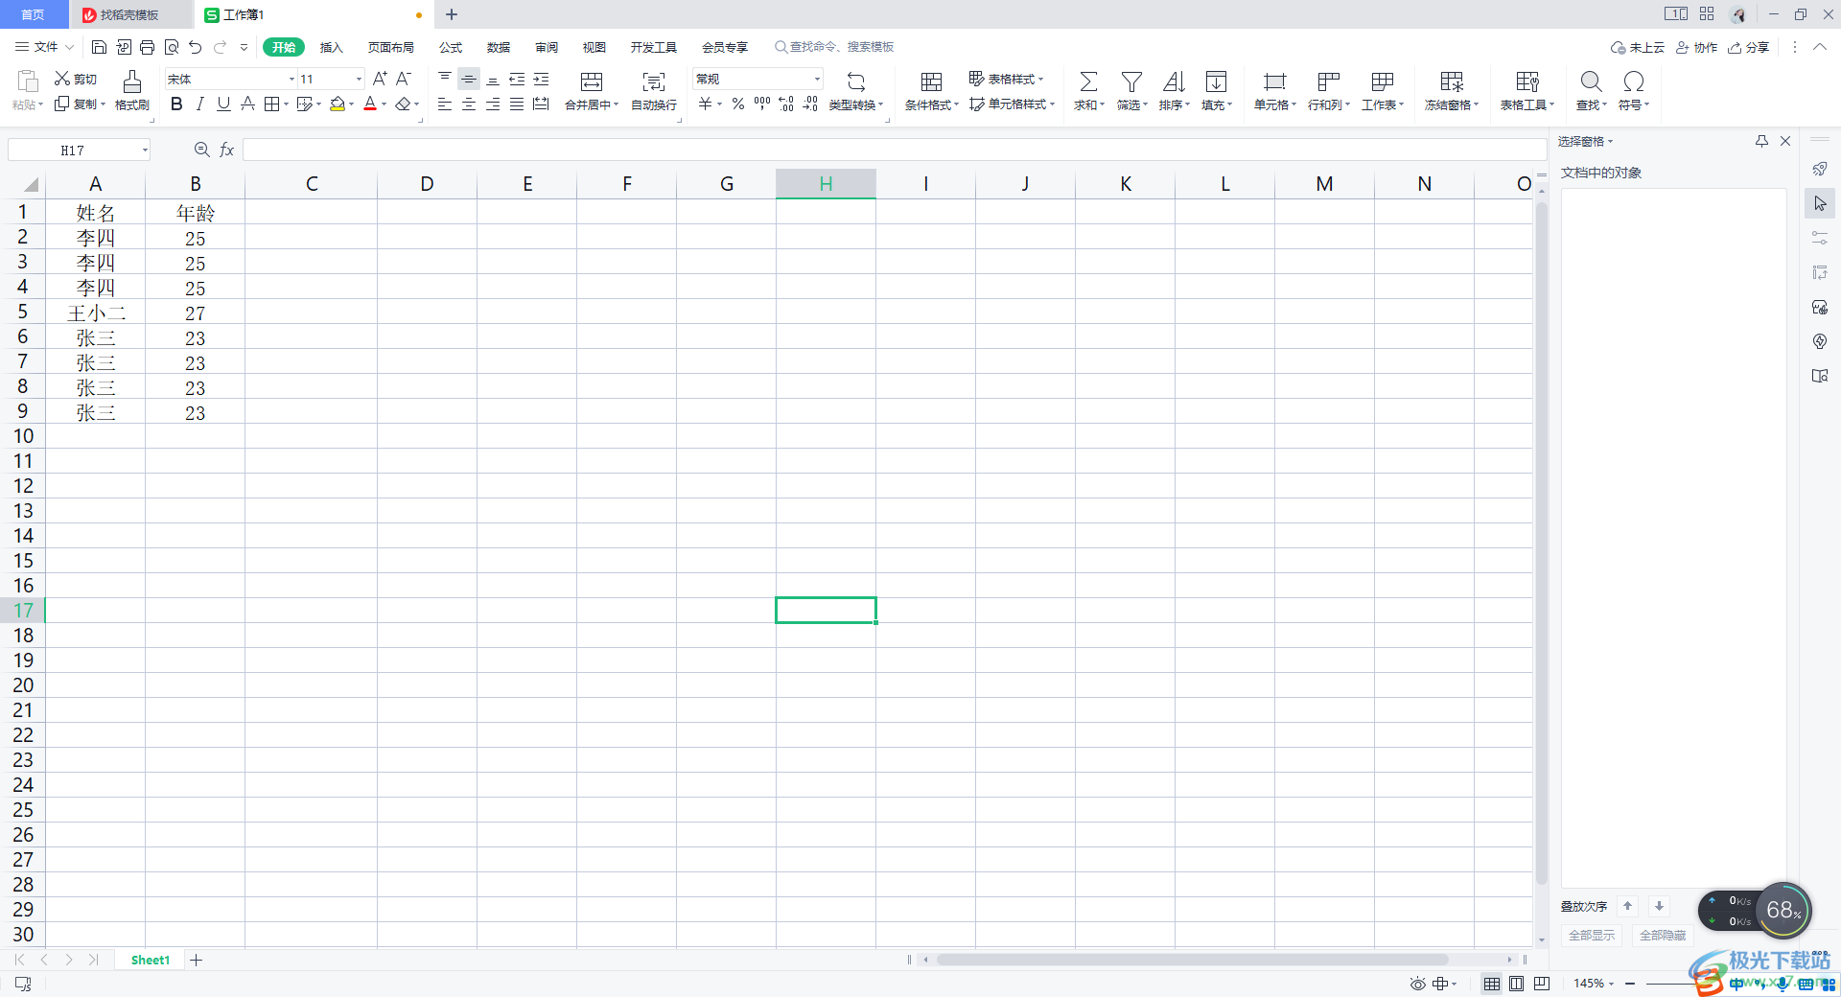Click the Copy (复制) button
Viewport: 1841px width, 997px height.
point(80,104)
